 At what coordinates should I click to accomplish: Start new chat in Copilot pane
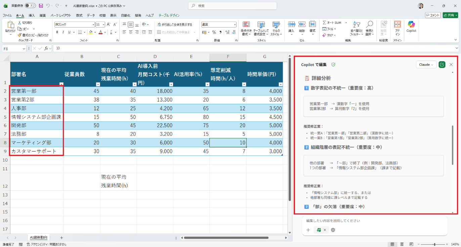click(x=442, y=65)
